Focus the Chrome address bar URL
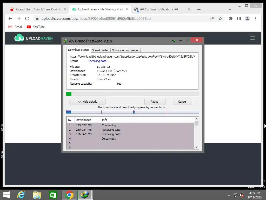The image size is (266, 200). pyautogui.click(x=96, y=18)
